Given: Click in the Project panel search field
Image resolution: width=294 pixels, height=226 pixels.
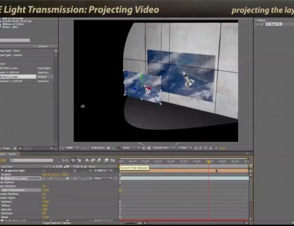Looking at the screenshot, I should (x=15, y=40).
